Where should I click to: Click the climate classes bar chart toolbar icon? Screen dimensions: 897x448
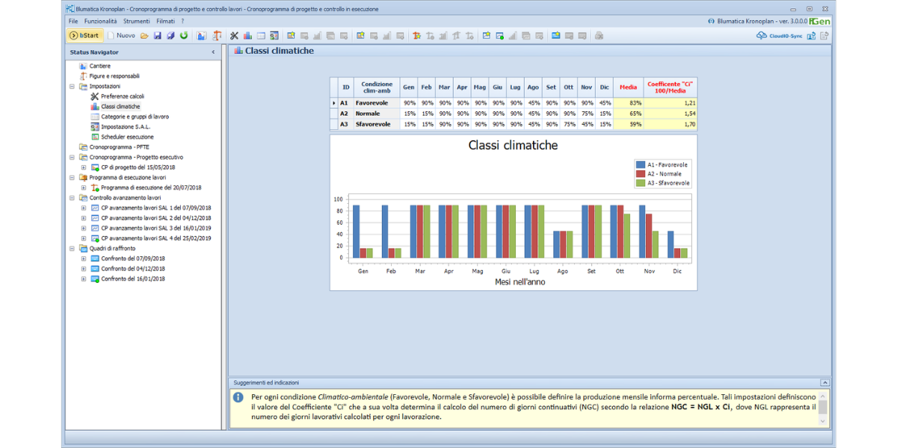(x=247, y=35)
